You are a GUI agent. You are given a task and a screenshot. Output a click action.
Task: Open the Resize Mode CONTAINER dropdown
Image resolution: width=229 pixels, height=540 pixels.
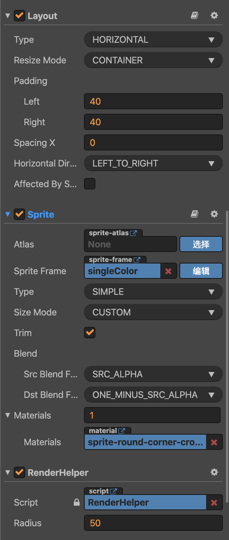[x=153, y=60]
